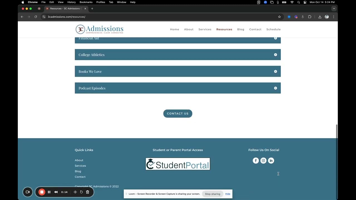Open the Chrome profile avatar
This screenshot has height=200, width=356.
(x=327, y=17)
